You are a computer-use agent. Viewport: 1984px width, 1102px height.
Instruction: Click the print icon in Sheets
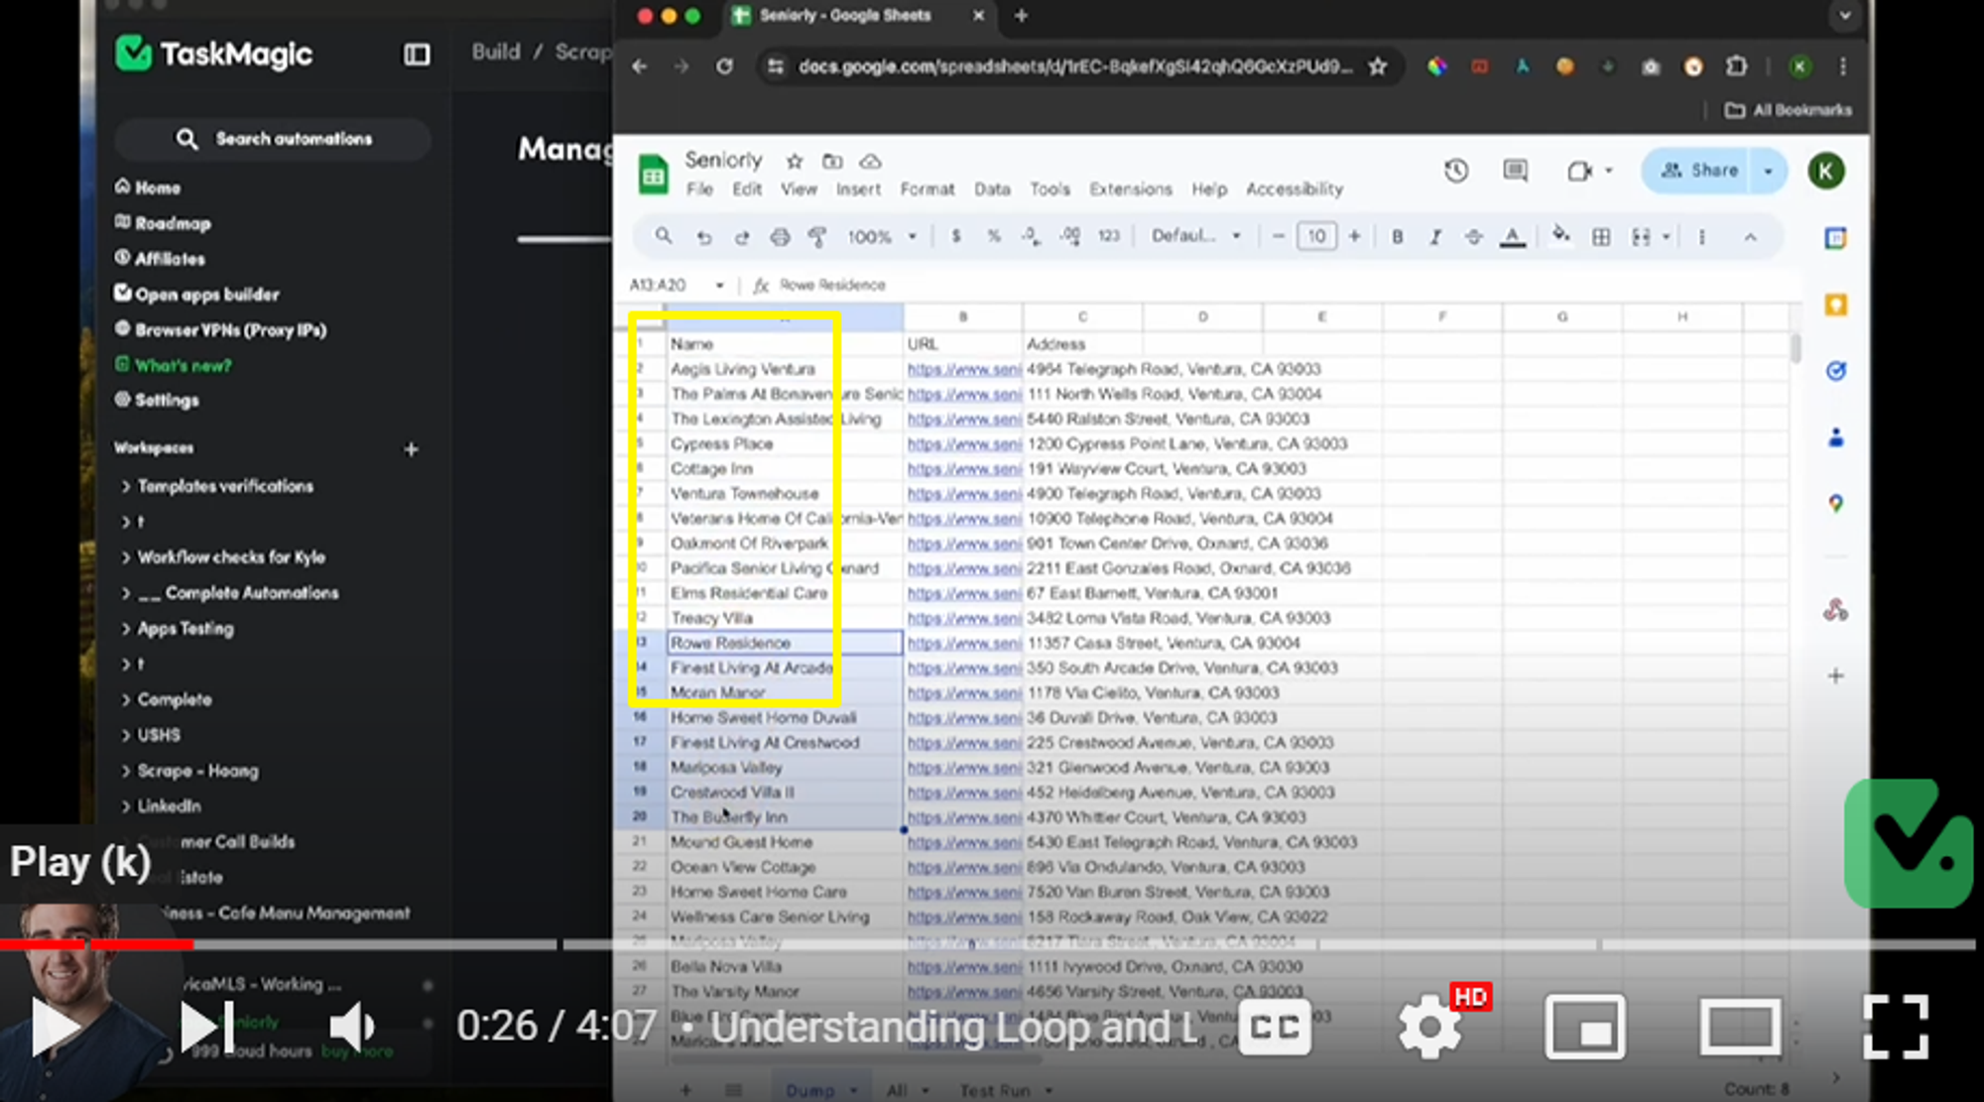(x=781, y=237)
